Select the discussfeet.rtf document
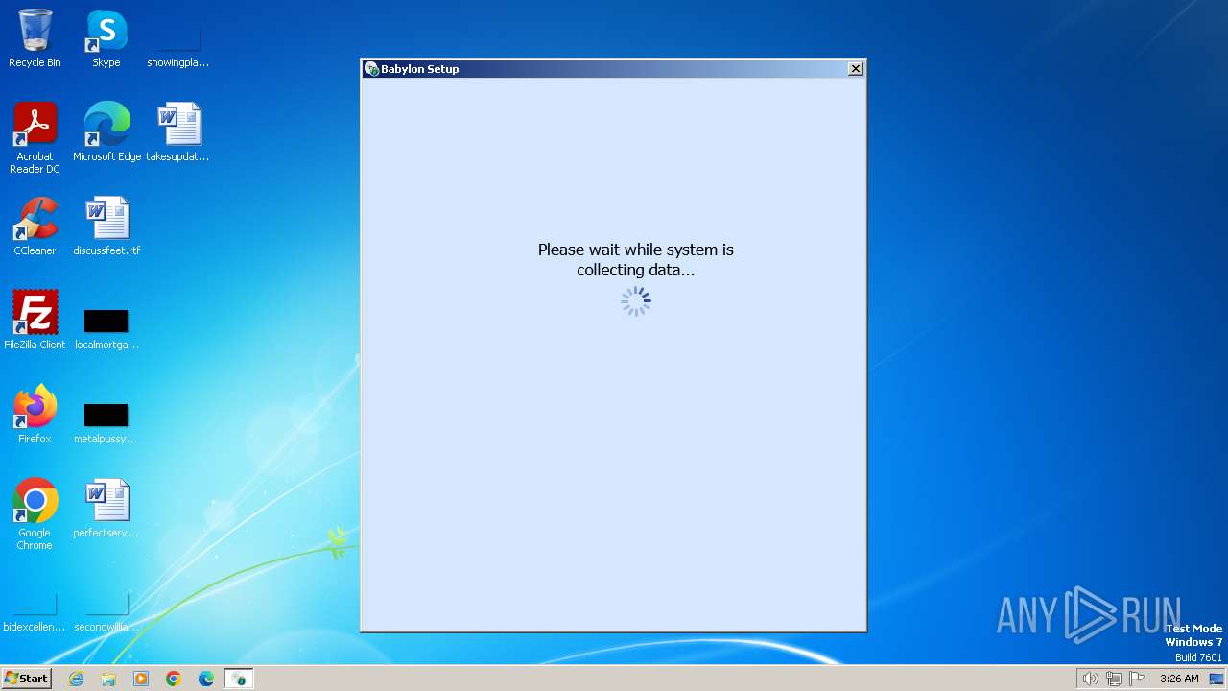The width and height of the screenshot is (1228, 691). click(x=106, y=226)
